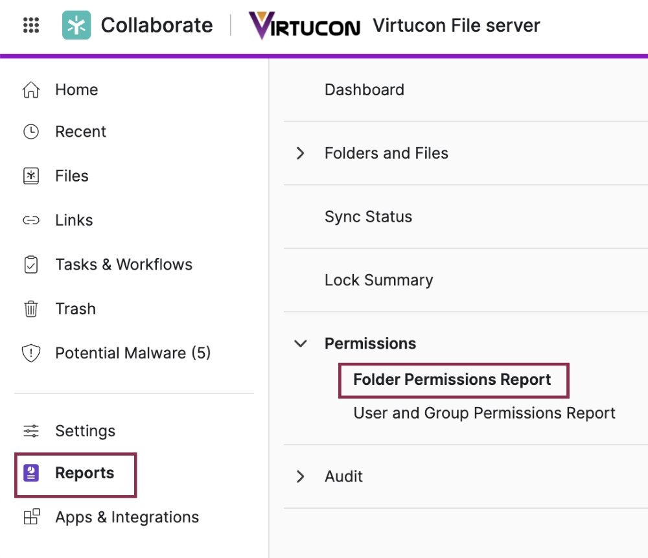
Task: Select Sync Status in reports list
Action: point(368,217)
